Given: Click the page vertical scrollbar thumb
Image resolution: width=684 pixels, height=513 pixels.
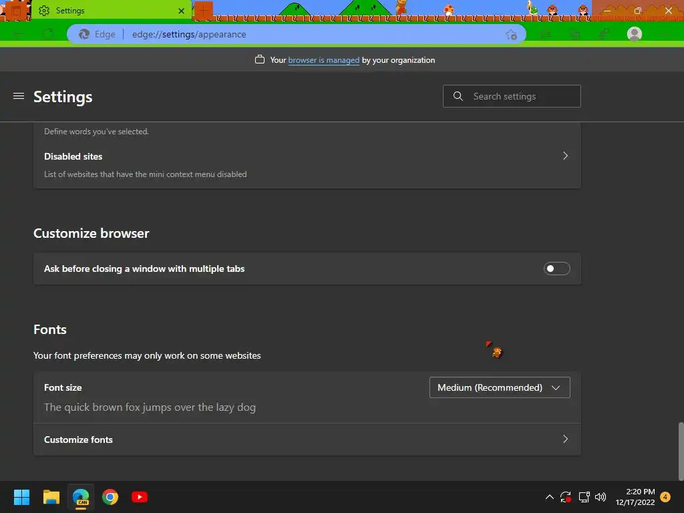Looking at the screenshot, I should pos(681,450).
